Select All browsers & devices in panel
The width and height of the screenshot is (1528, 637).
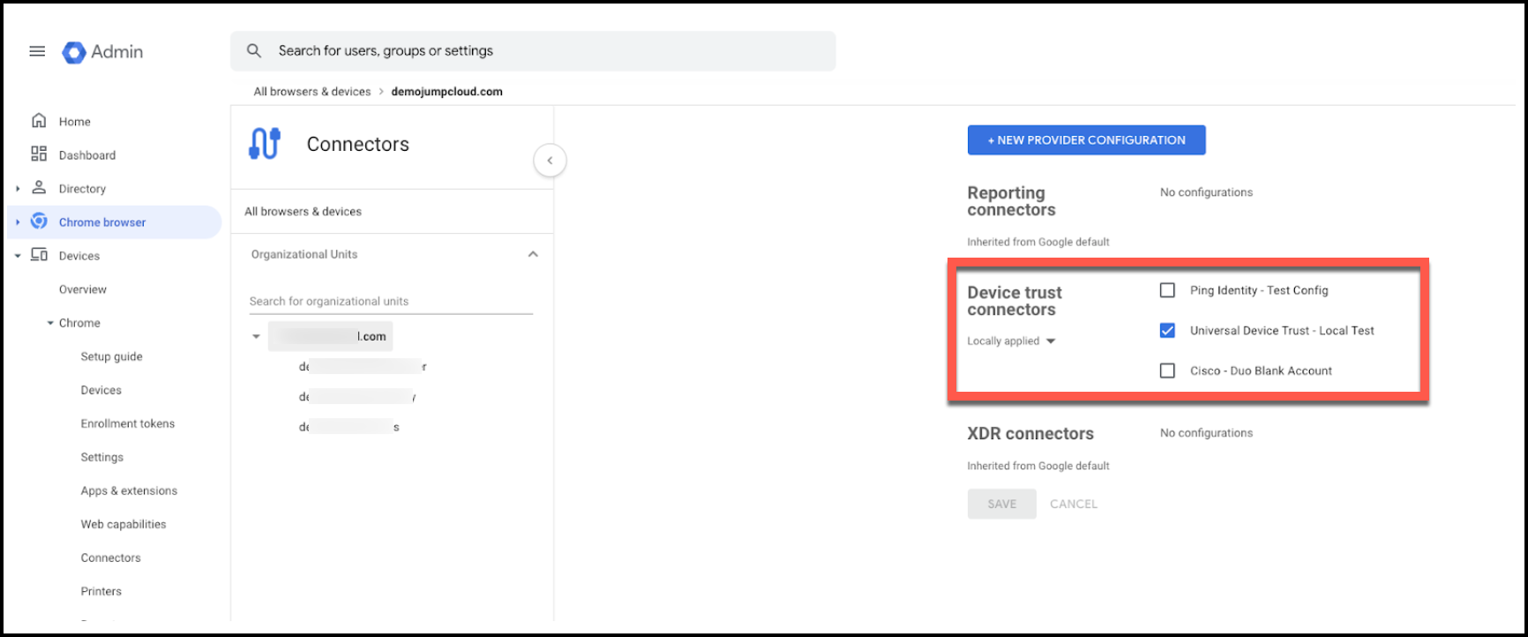tap(303, 212)
